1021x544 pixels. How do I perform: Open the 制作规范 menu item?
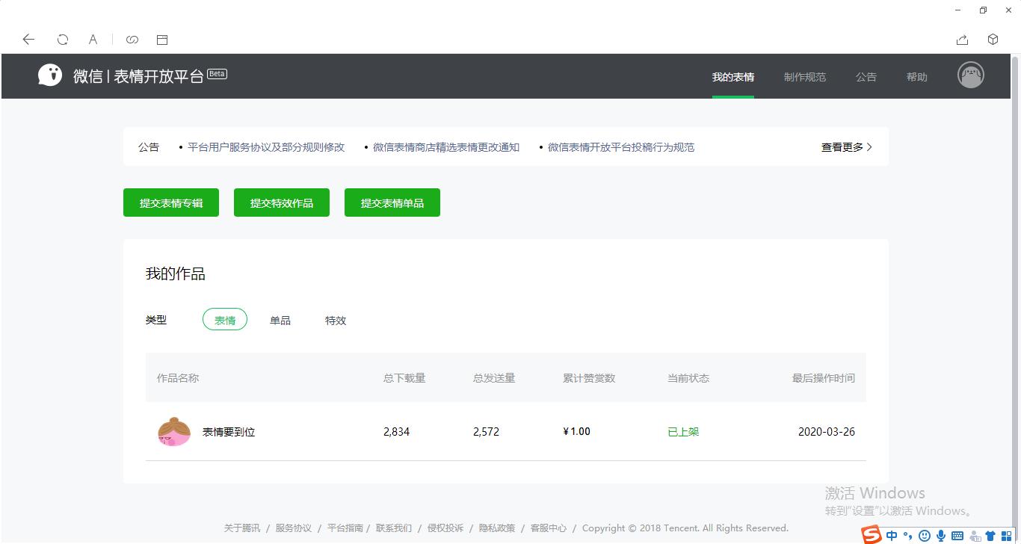[805, 76]
